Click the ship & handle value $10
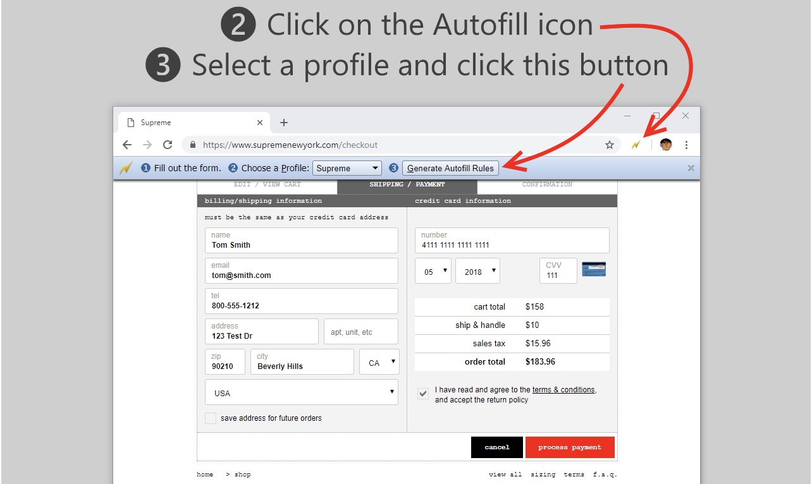 532,325
